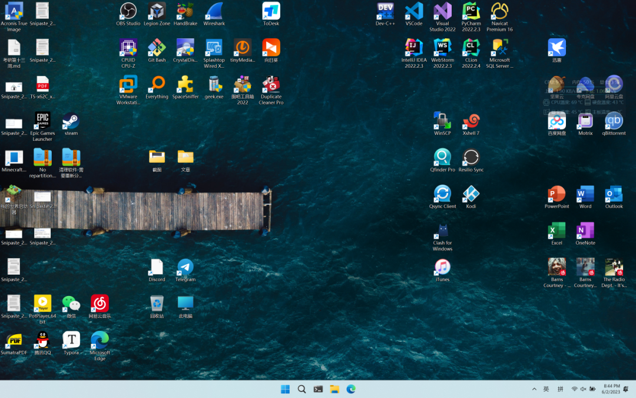Select the Kodi desktop icon
Viewport: 636px width, 398px height.
[x=471, y=197]
